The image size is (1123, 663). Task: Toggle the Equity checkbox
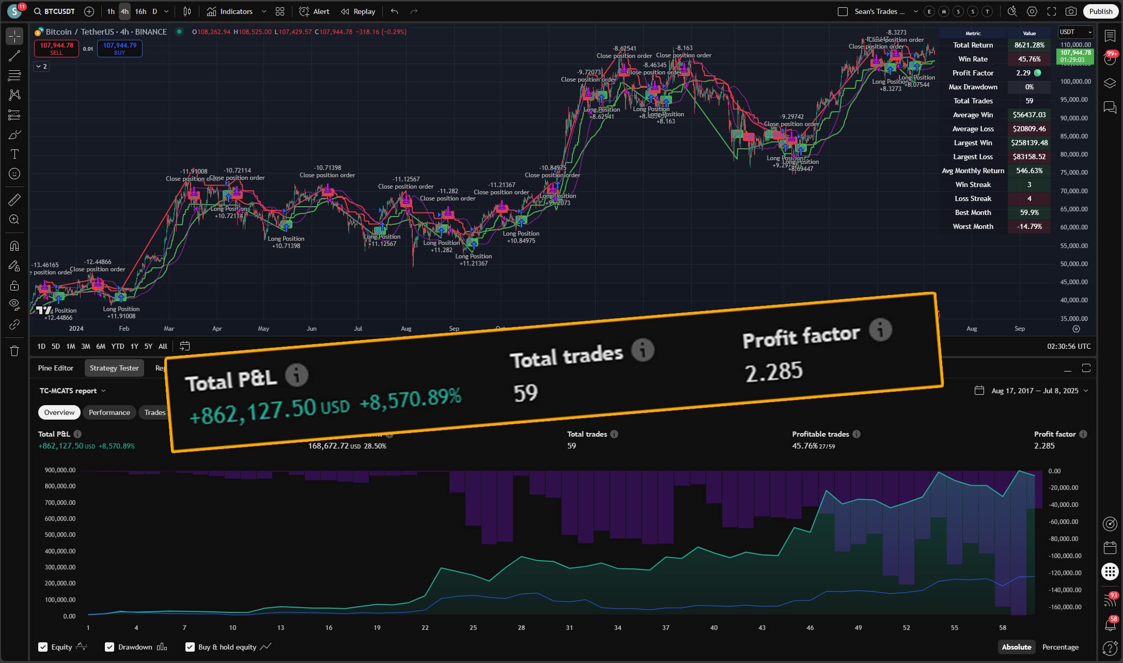(43, 647)
